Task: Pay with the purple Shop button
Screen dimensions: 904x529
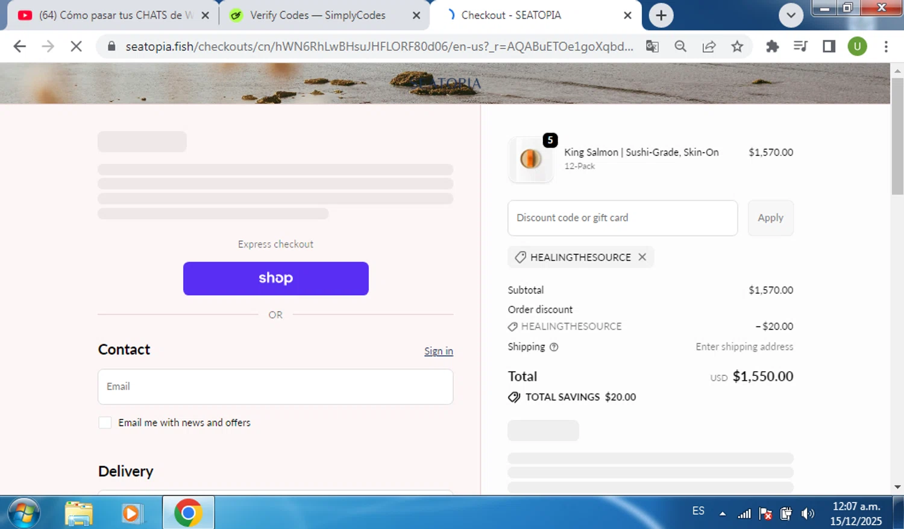Action: 275,278
